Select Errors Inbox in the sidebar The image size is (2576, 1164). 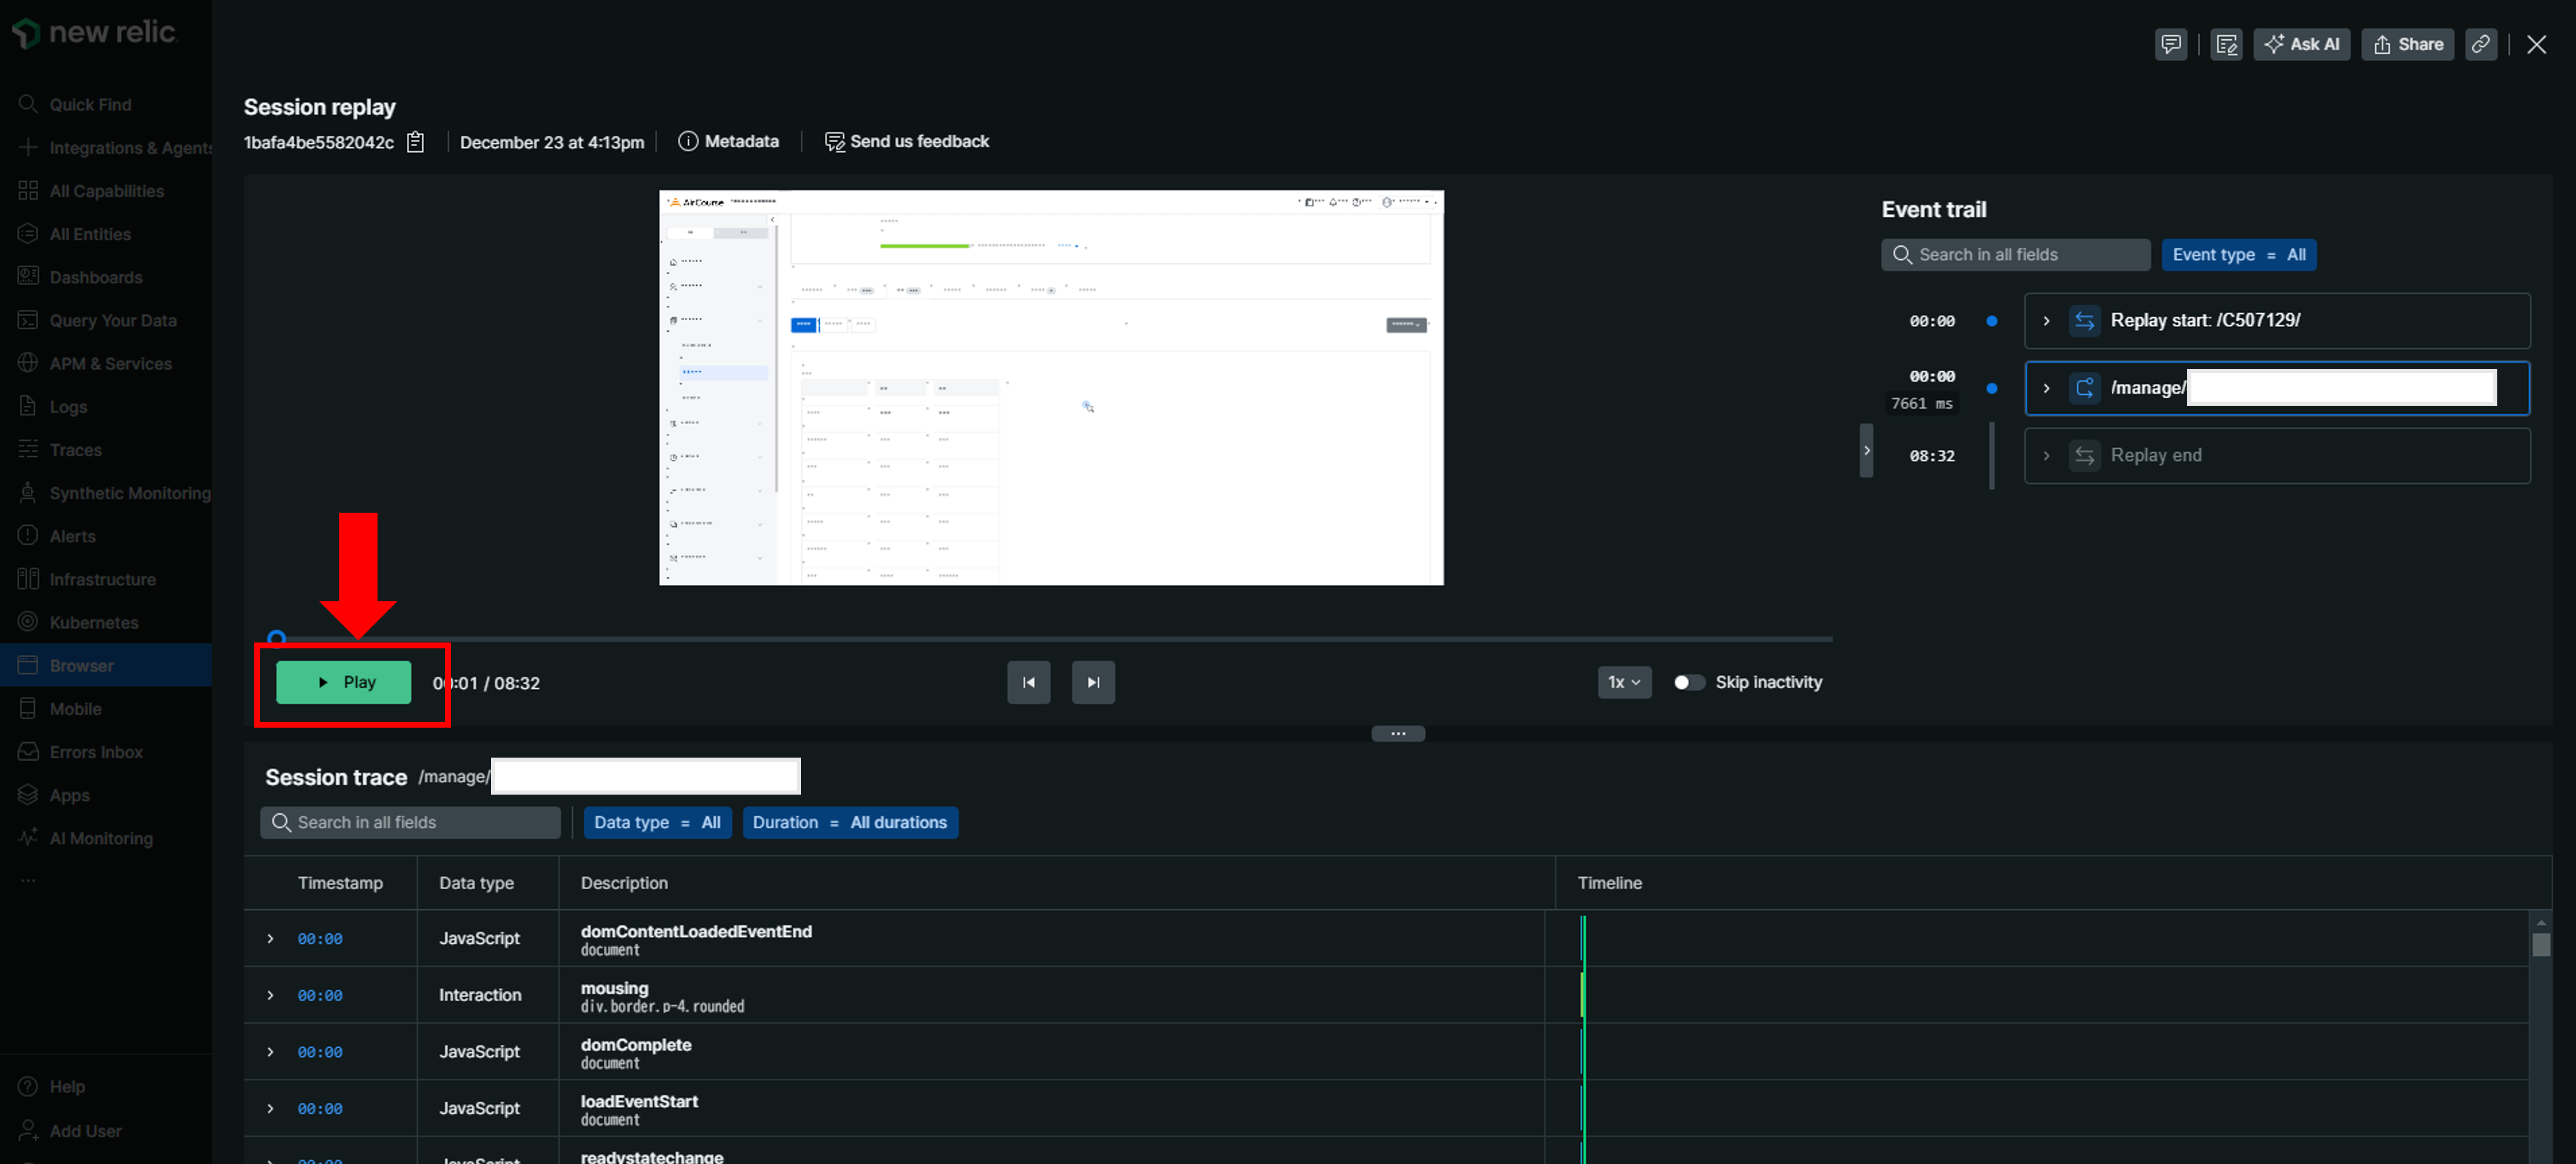[x=96, y=752]
